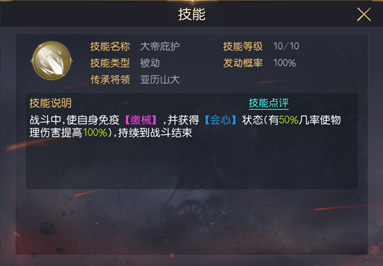Click the 持续到战斗结束 description text

point(155,132)
